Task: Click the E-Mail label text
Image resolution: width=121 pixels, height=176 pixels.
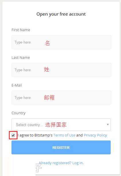Action: point(17,85)
